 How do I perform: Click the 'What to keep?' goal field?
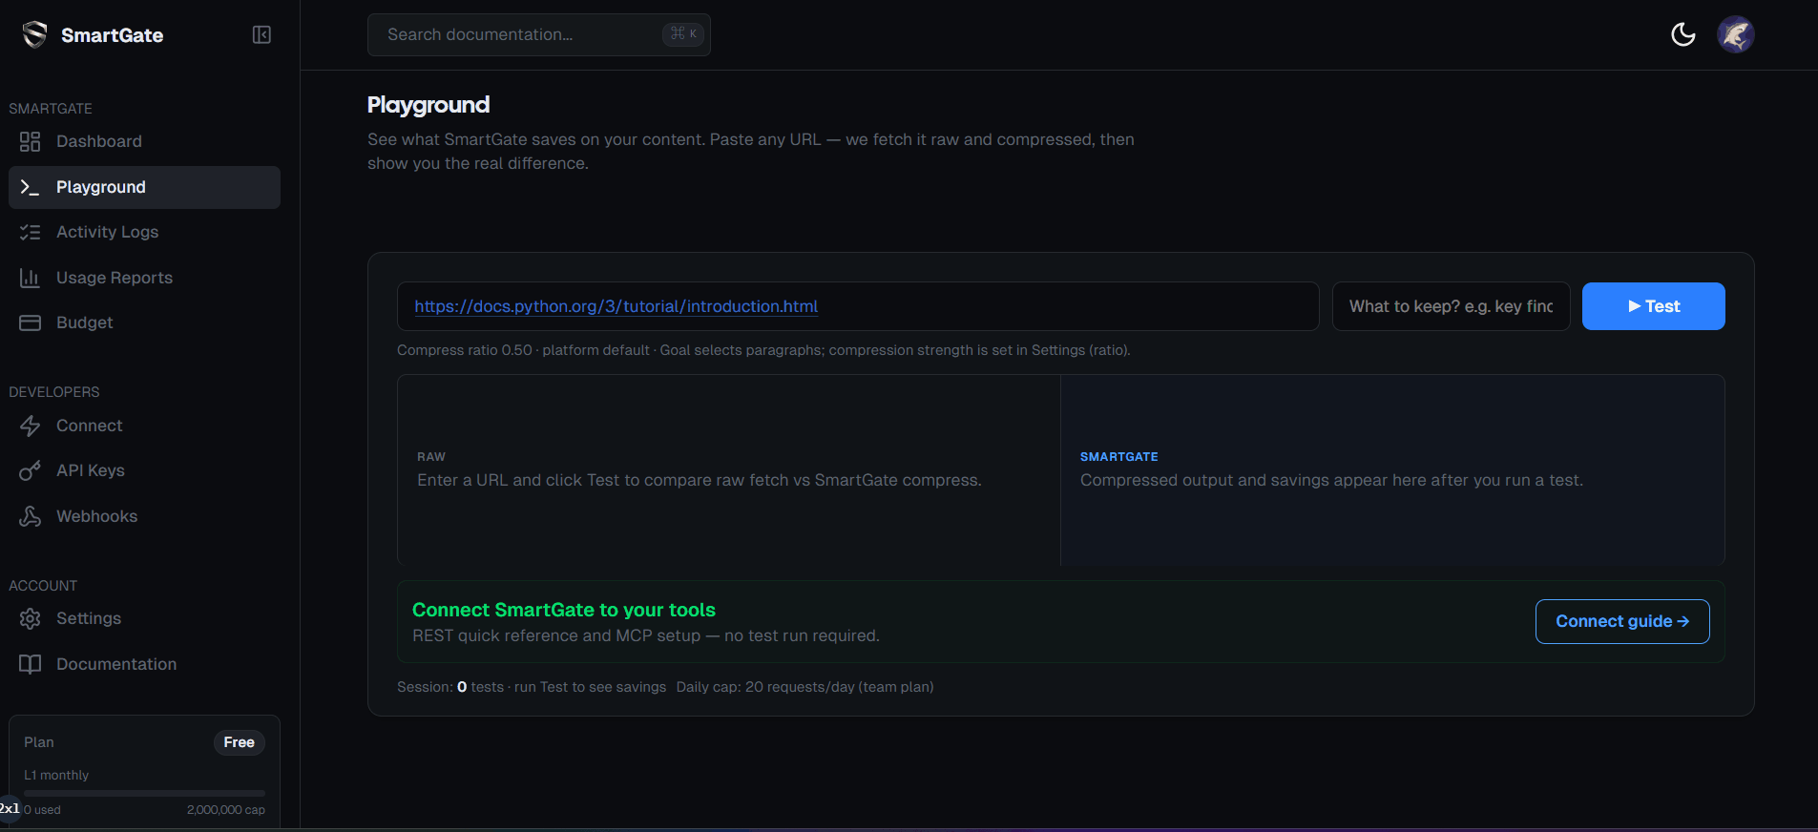coord(1451,306)
